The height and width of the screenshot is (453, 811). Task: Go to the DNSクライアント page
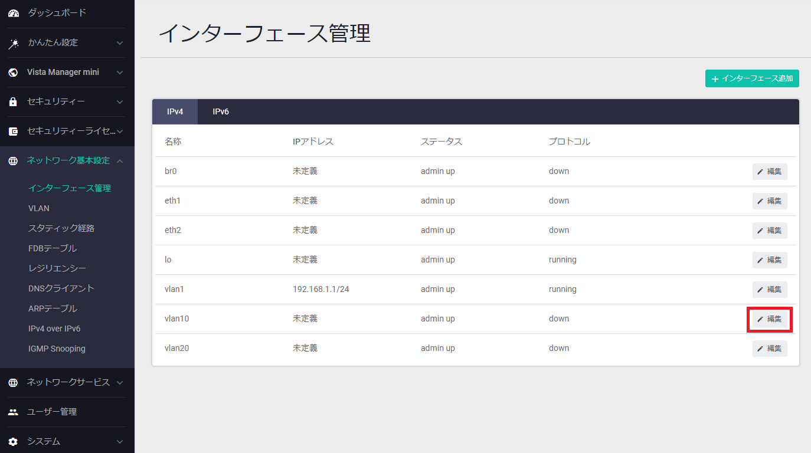point(61,288)
